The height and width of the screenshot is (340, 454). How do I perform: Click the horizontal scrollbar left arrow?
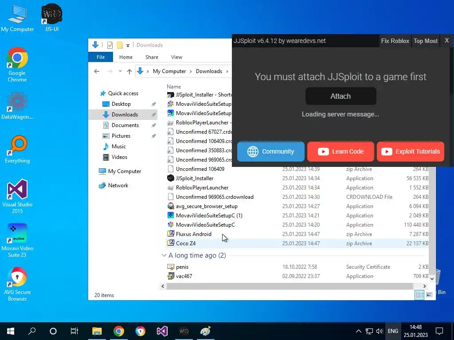point(163,286)
